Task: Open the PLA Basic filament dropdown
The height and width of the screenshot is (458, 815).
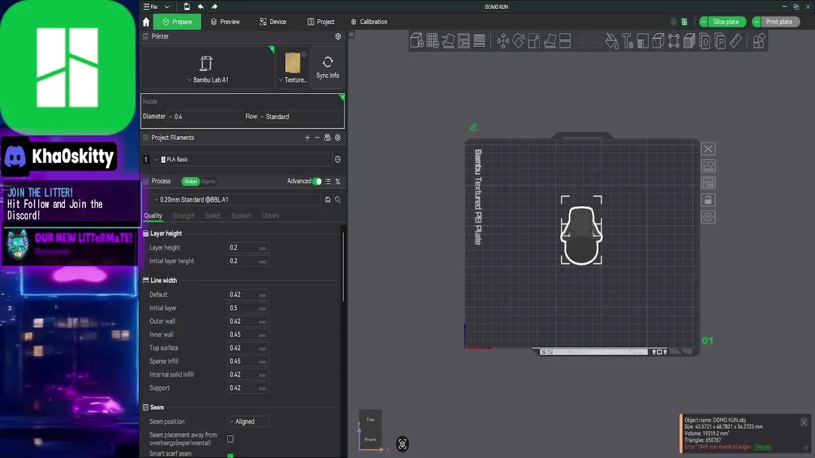Action: tap(242, 160)
